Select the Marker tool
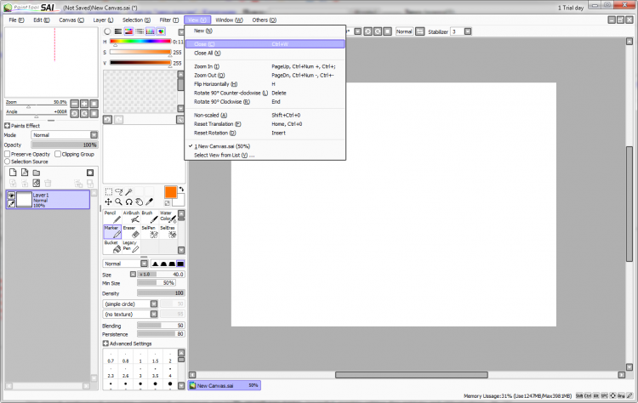 pos(112,232)
